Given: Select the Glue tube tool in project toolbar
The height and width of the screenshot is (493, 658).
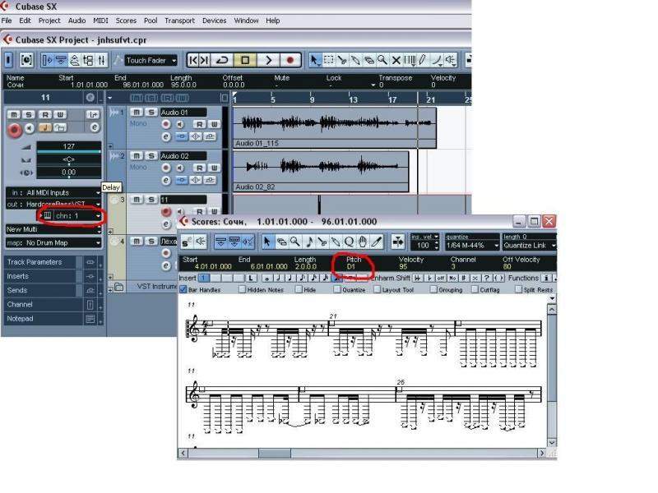Looking at the screenshot, I should [x=355, y=60].
